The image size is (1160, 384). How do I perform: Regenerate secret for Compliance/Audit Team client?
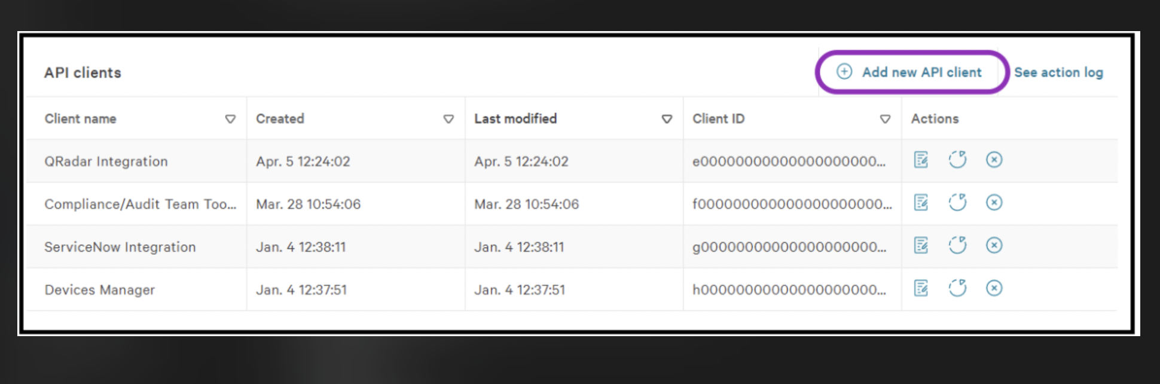(957, 203)
